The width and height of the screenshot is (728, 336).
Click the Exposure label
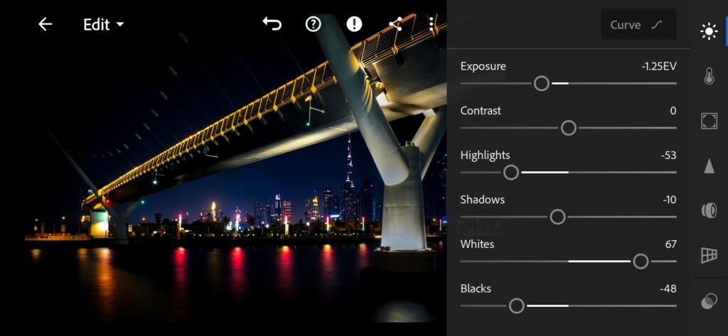483,66
